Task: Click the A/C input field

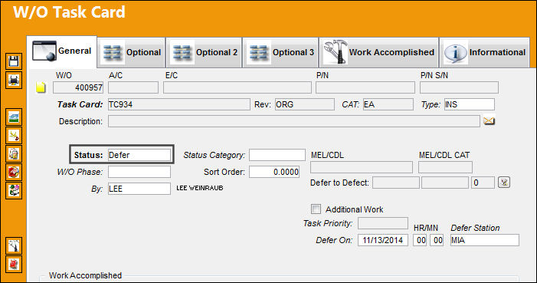Action: point(133,87)
